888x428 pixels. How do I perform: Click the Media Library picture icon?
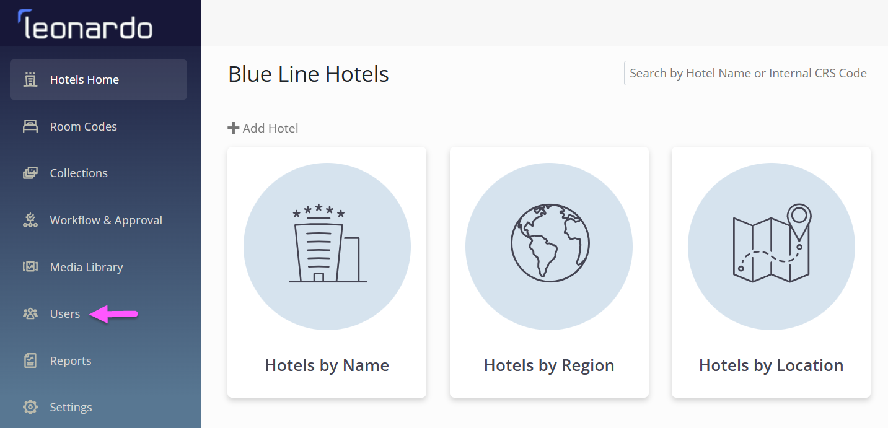(x=30, y=267)
